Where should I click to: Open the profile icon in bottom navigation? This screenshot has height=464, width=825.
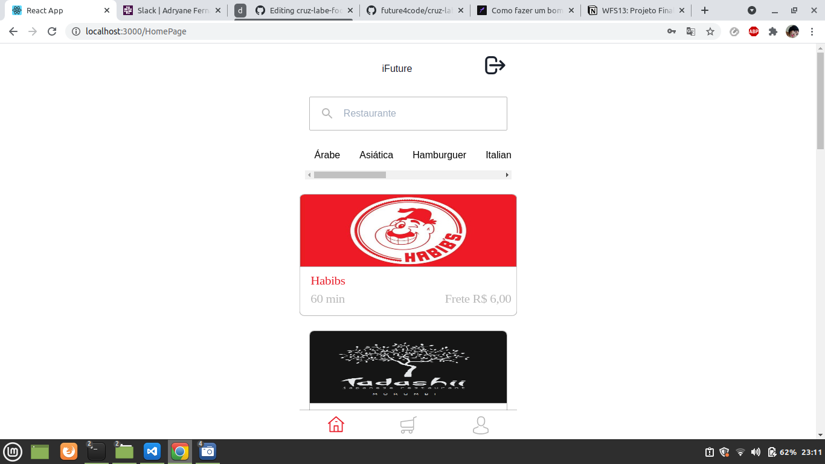(x=480, y=425)
